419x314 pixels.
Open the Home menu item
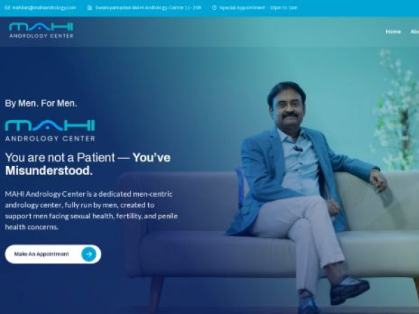[x=393, y=31]
